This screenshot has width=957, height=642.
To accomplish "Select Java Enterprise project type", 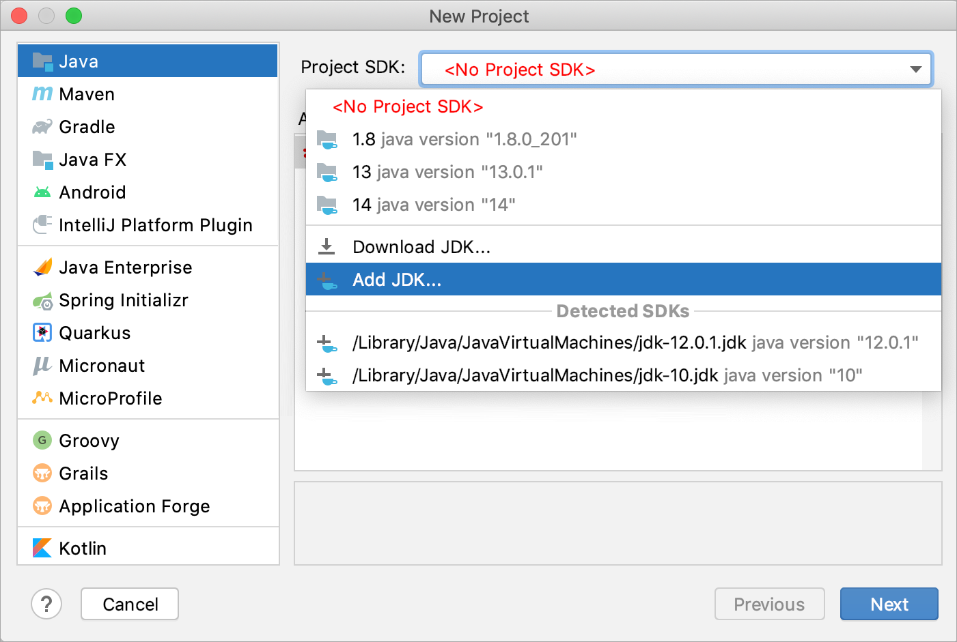I will 148,267.
